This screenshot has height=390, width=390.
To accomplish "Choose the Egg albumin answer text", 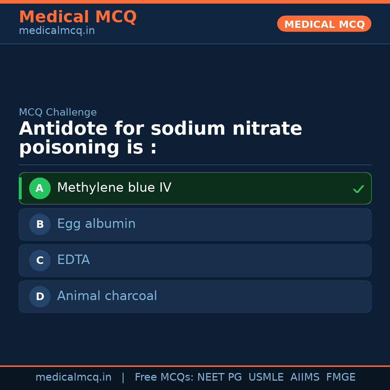I will click(x=96, y=224).
